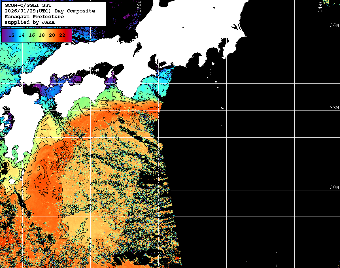Click the 30N latitude label

pyautogui.click(x=334, y=188)
